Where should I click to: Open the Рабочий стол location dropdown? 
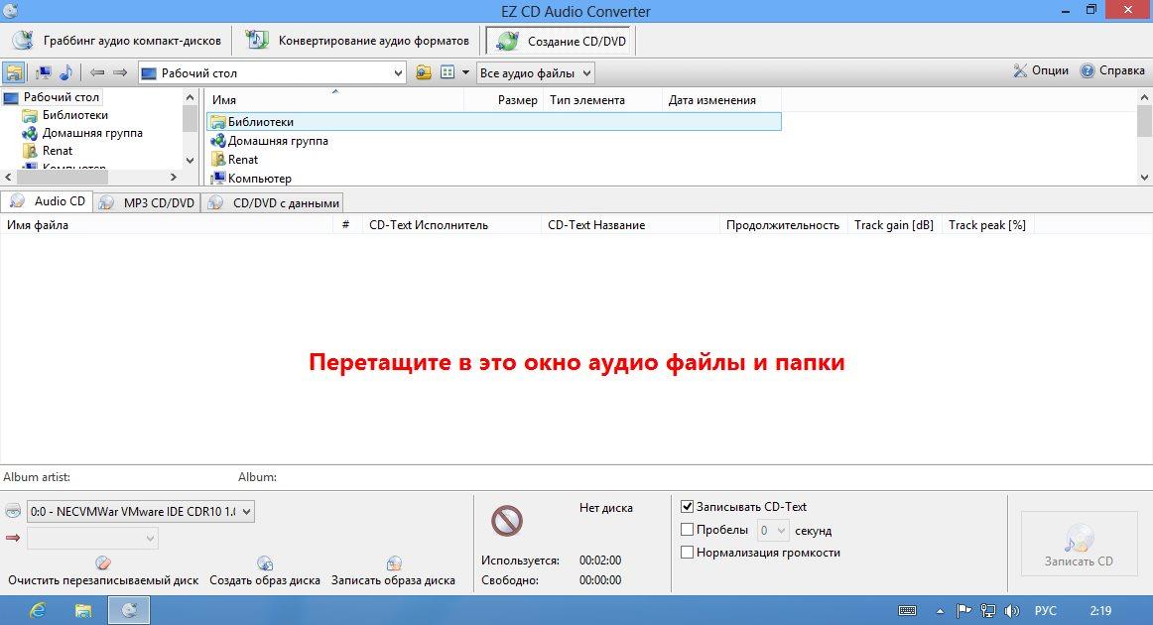(398, 72)
